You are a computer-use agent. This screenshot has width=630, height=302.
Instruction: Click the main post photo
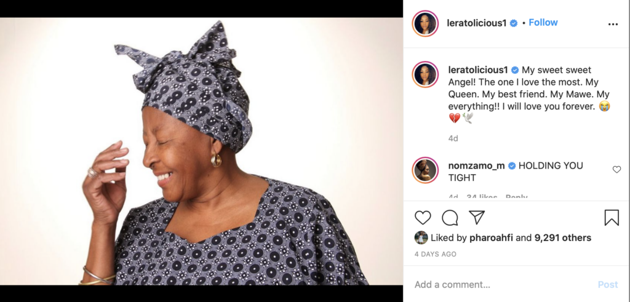[201, 151]
